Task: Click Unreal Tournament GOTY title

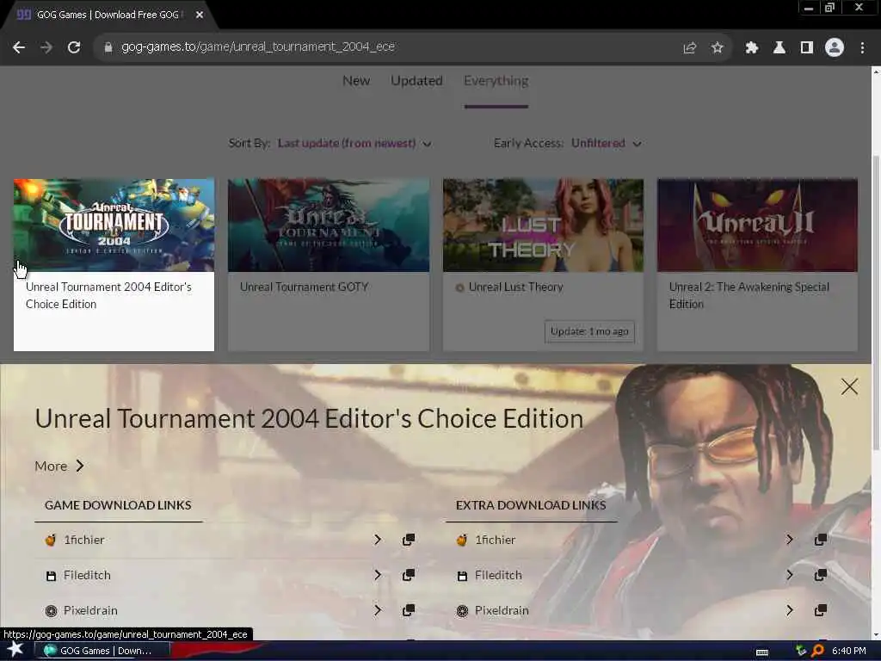Action: 304,287
